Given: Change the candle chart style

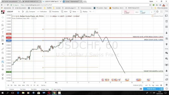Looking at the screenshot, I should pos(23,12).
